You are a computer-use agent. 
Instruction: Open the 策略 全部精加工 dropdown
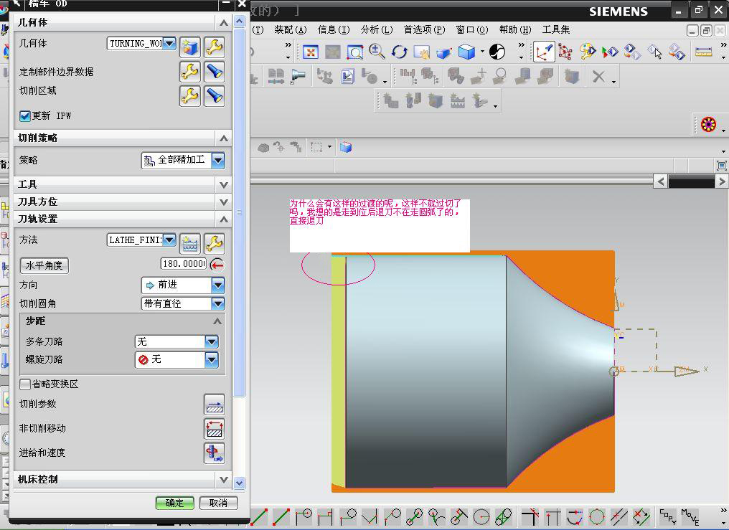pyautogui.click(x=218, y=160)
